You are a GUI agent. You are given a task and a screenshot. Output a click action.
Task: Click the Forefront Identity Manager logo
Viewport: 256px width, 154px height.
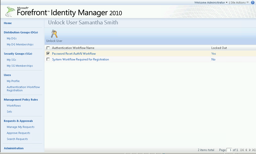click(64, 12)
